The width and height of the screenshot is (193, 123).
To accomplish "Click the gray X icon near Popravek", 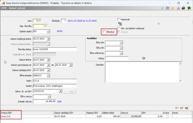I will click(x=159, y=23).
